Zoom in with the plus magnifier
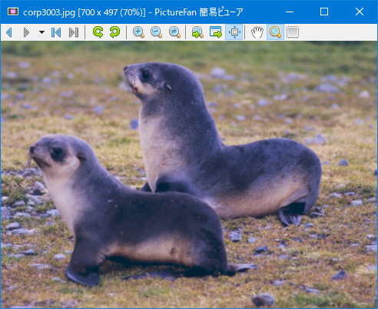378x309 pixels. [x=138, y=32]
